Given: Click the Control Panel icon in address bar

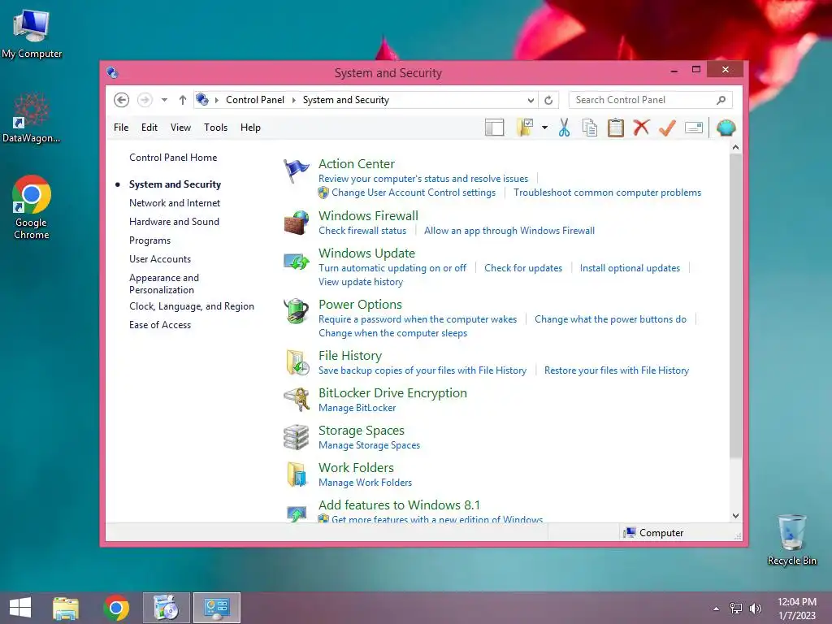Looking at the screenshot, I should pos(202,99).
